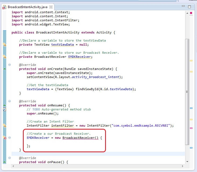This screenshot has width=197, height=172.
Task: Click the red error summary square in overview ruler
Action: (191, 13)
